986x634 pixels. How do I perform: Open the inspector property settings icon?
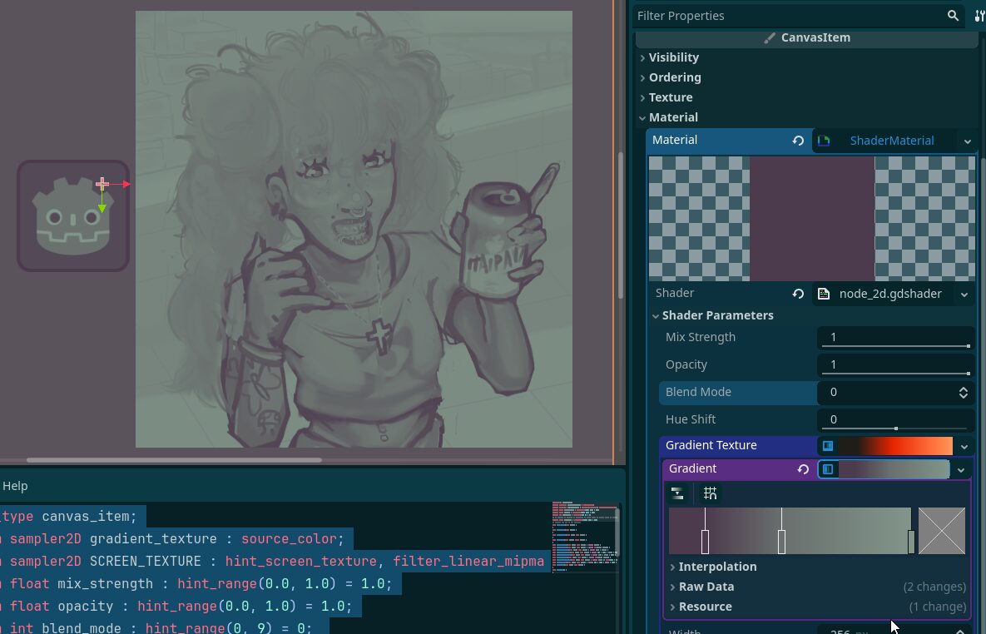pyautogui.click(x=979, y=16)
